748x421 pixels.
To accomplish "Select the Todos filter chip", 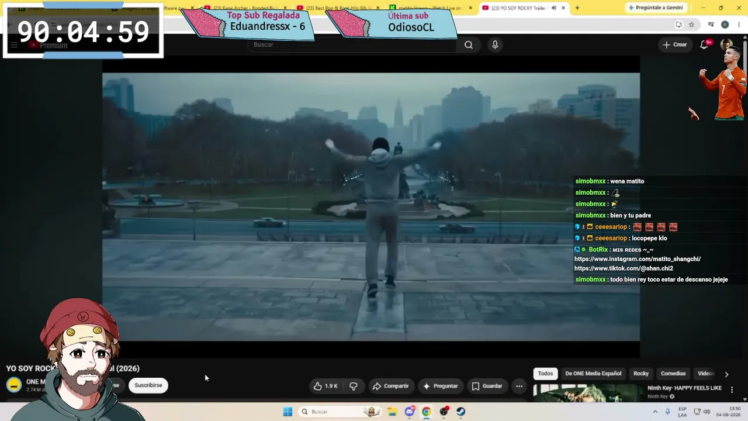I will [x=545, y=374].
